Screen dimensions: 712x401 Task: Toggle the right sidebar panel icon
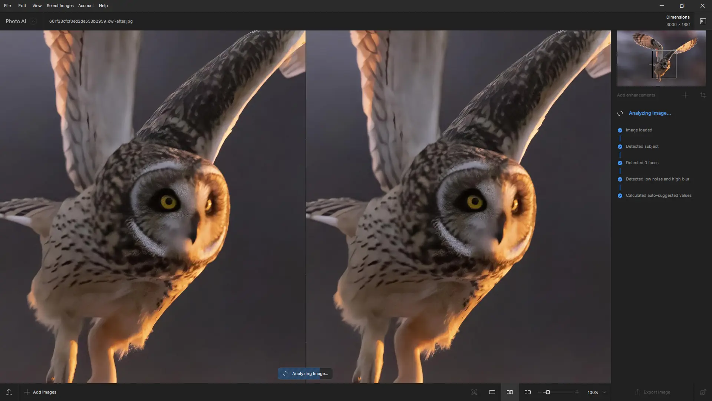pos(703,21)
